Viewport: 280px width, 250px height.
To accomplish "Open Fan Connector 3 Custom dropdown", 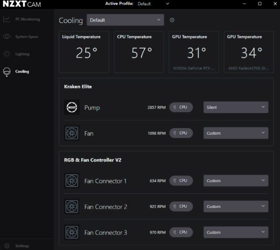I will tap(236, 232).
